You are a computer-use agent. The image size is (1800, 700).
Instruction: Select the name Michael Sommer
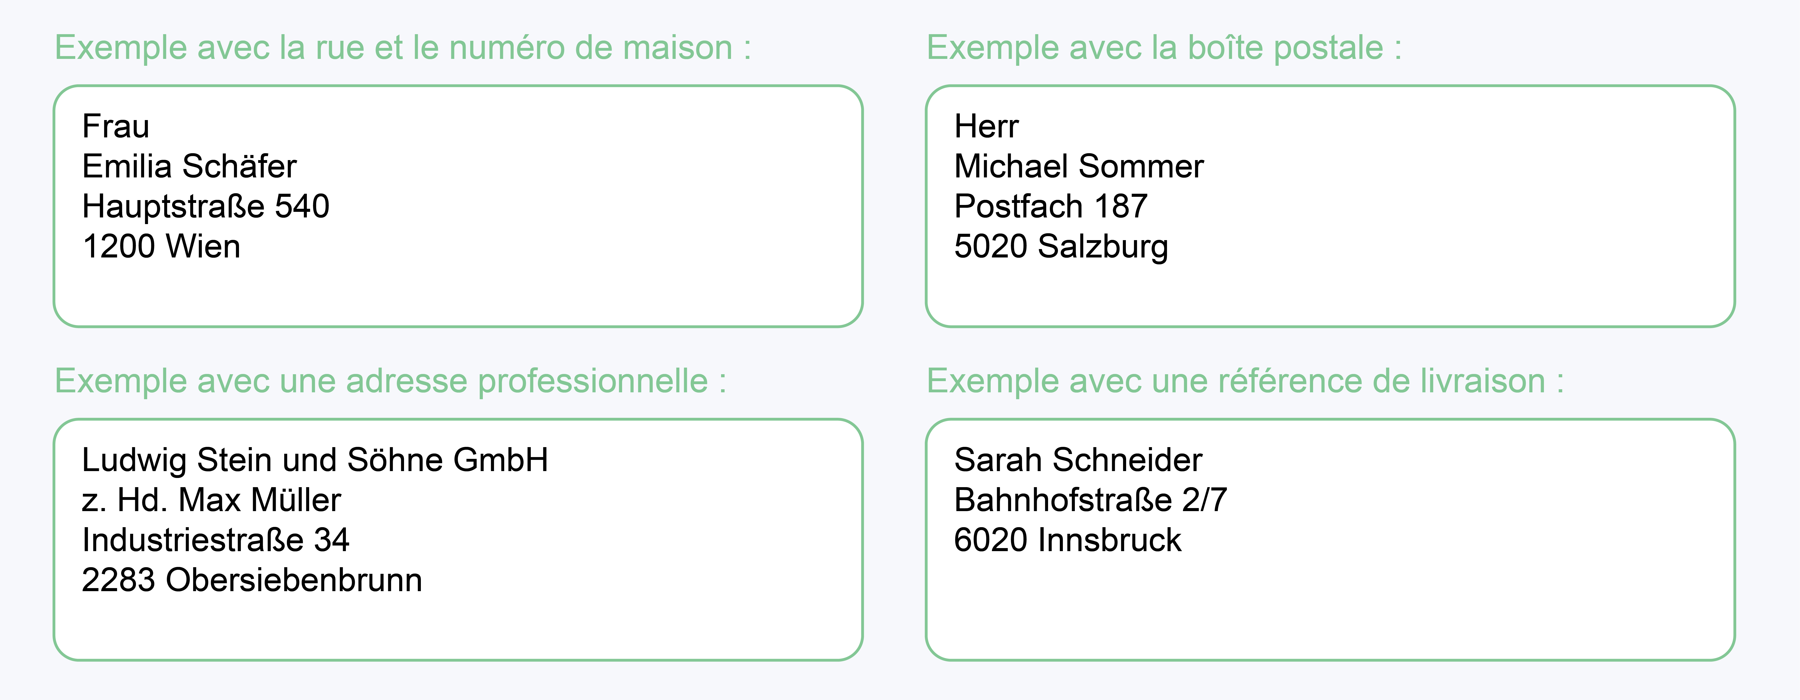(x=1078, y=166)
